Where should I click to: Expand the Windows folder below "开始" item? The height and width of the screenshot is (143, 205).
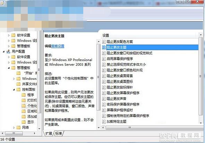tap(14, 79)
